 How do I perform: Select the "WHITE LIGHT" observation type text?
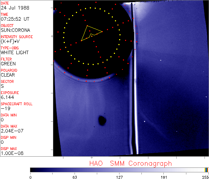click(x=15, y=52)
